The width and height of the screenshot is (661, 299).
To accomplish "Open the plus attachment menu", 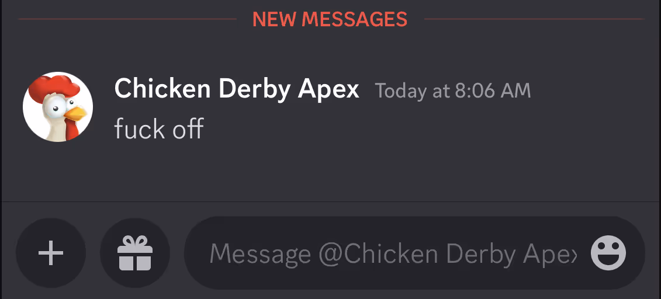I will [51, 253].
